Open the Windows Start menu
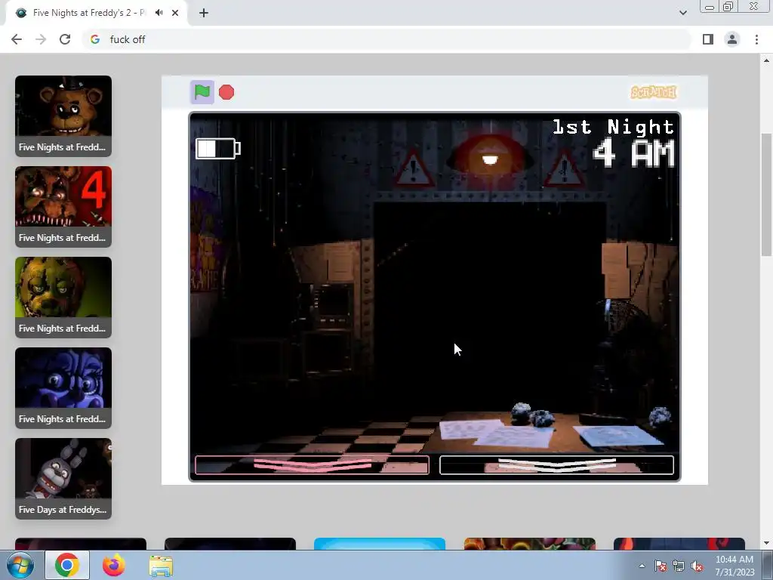773x580 pixels. tap(20, 565)
